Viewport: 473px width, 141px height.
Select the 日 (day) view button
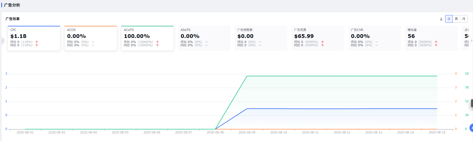click(449, 19)
